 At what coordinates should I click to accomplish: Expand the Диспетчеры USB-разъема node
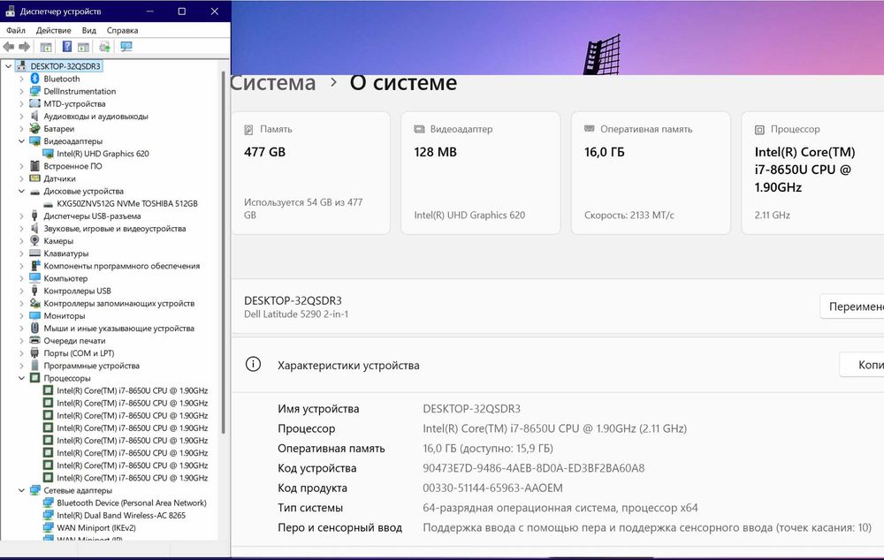[21, 216]
